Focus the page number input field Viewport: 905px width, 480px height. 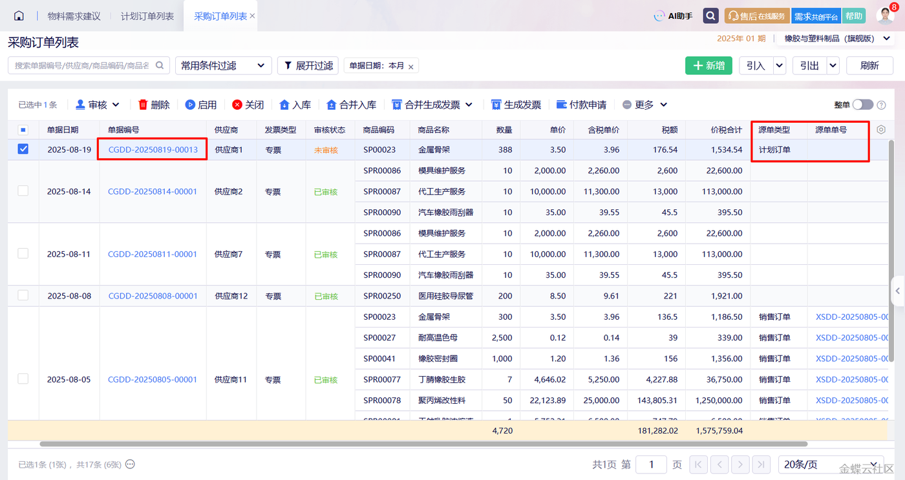pos(652,464)
